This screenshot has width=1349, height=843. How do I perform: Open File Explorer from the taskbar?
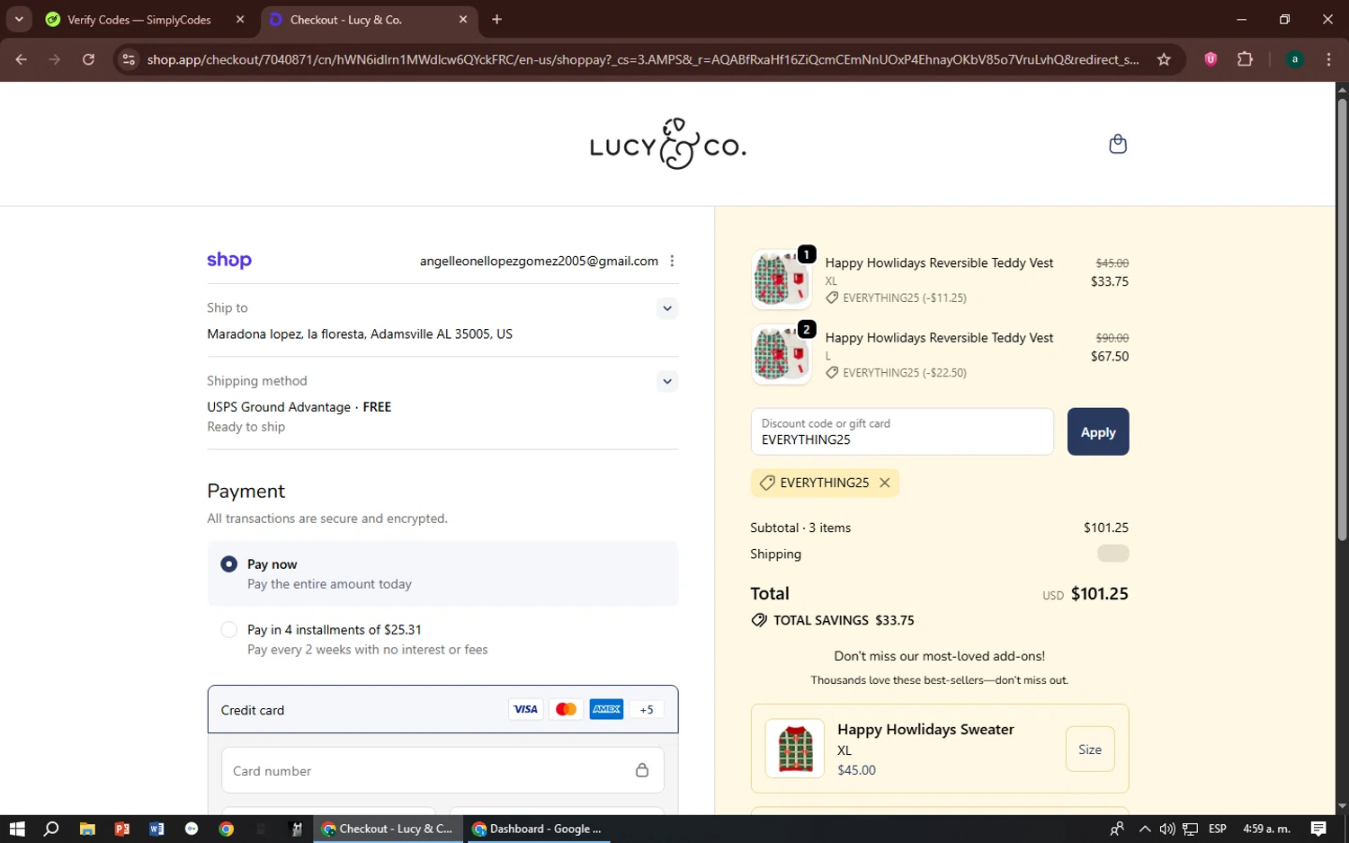tap(87, 829)
